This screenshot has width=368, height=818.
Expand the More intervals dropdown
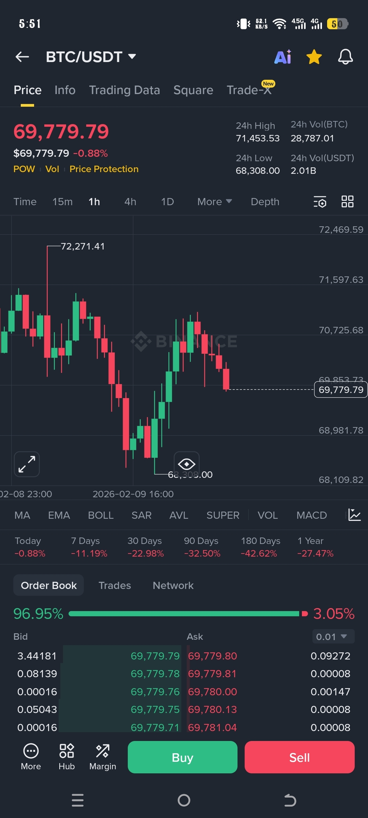[x=215, y=202]
